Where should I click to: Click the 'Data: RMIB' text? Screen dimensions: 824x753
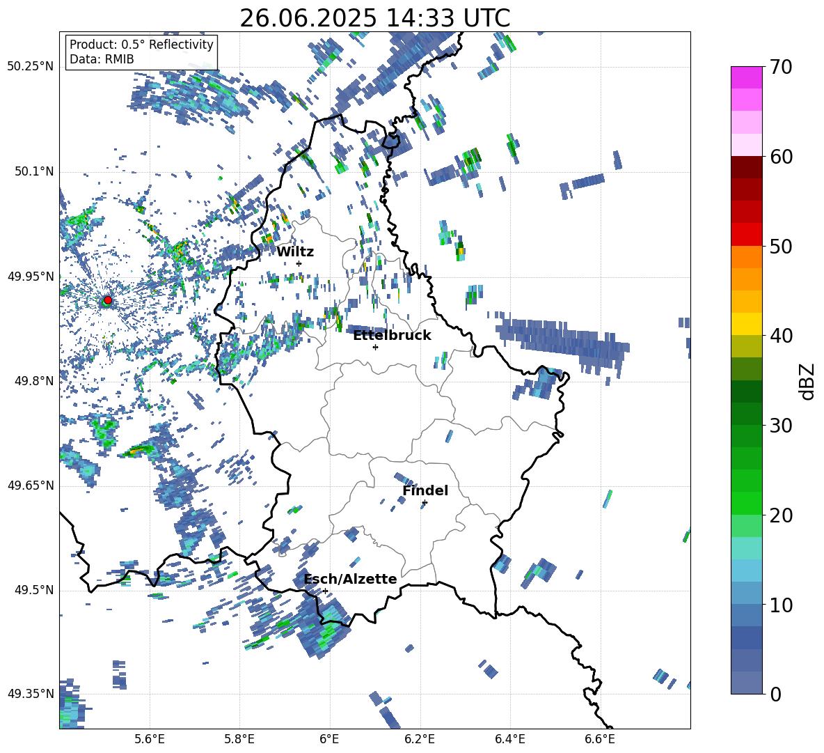[102, 59]
